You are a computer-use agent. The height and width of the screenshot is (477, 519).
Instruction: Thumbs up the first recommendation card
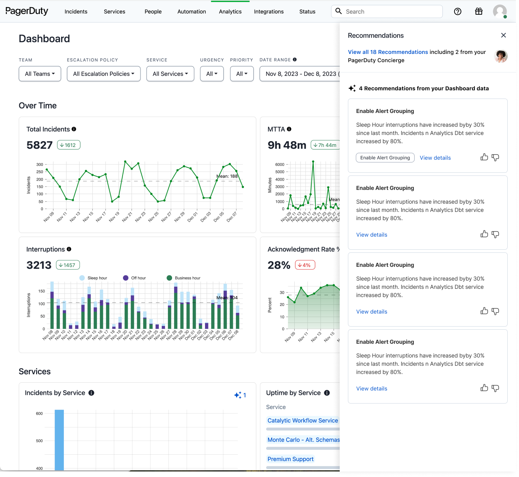484,157
